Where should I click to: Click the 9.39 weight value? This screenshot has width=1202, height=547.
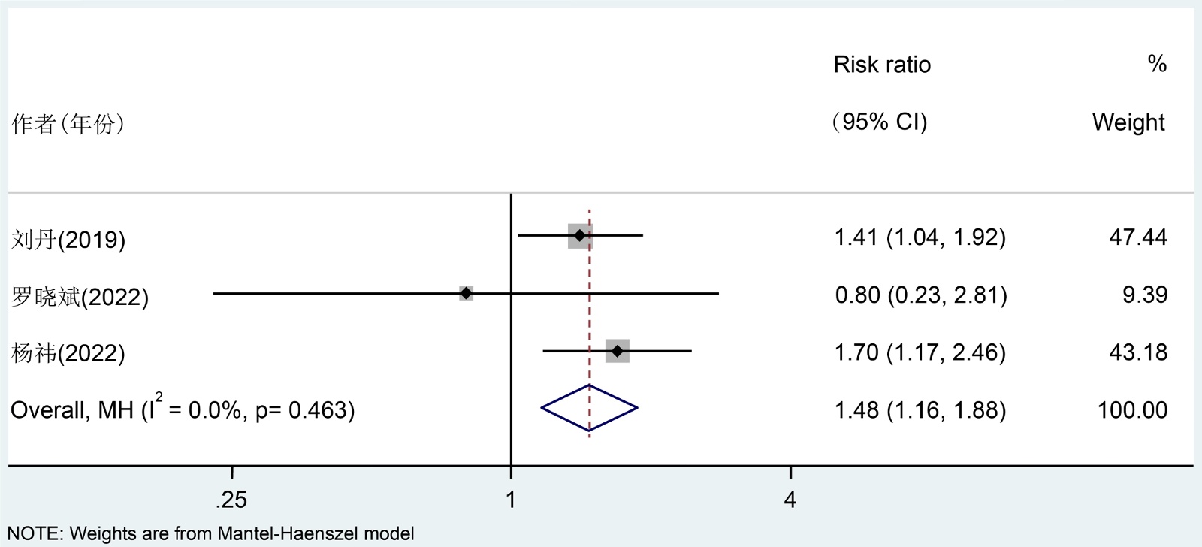coord(1145,295)
